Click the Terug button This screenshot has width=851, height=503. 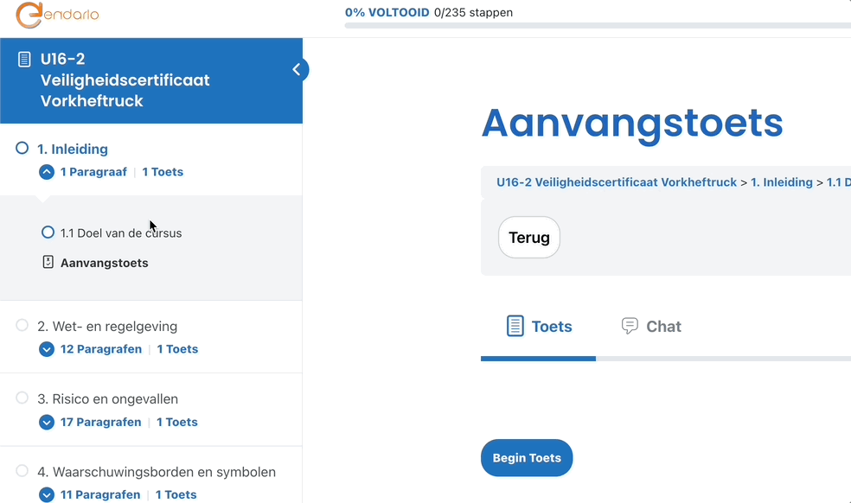[529, 238]
